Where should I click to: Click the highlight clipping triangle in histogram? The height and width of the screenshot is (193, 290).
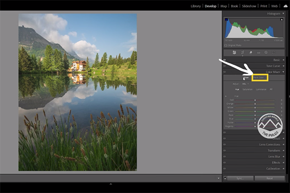tap(281, 19)
